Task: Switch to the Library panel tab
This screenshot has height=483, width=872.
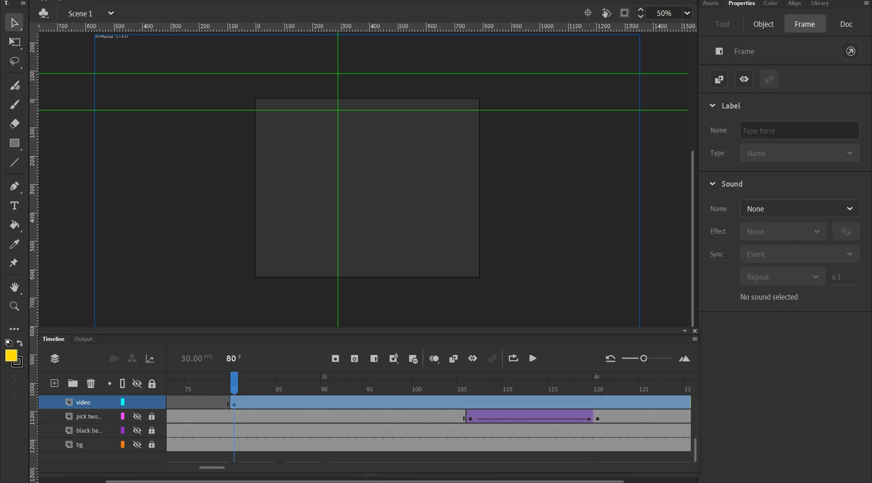Action: point(820,3)
